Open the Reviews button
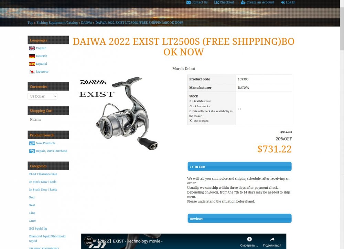This screenshot has width=344, height=249. (x=239, y=218)
